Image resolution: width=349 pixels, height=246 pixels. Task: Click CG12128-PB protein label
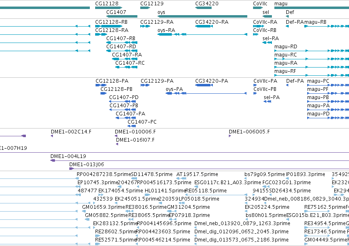[116, 89]
